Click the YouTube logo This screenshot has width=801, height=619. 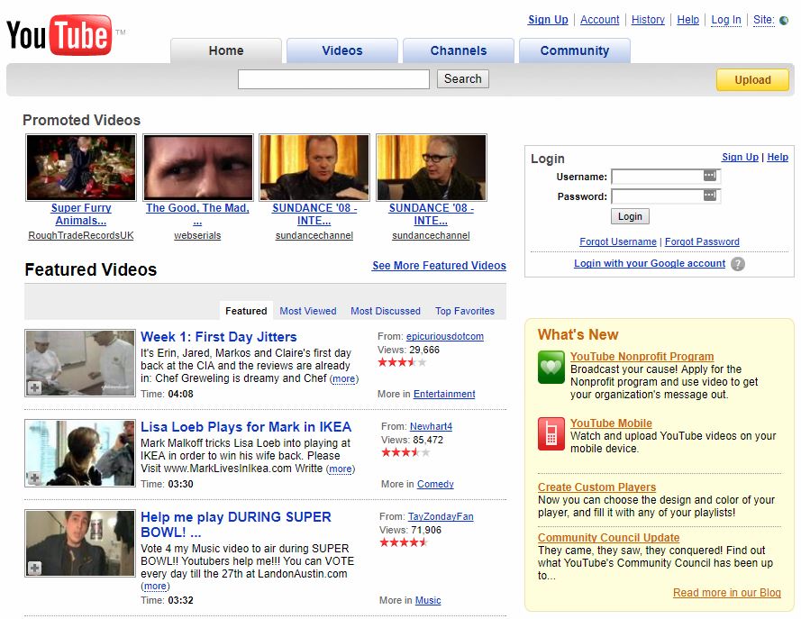tap(59, 35)
